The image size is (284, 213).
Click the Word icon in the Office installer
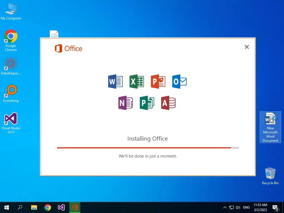115,81
